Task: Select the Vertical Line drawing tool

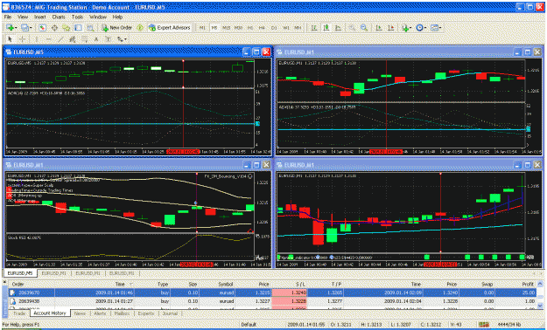Action: tap(36, 39)
